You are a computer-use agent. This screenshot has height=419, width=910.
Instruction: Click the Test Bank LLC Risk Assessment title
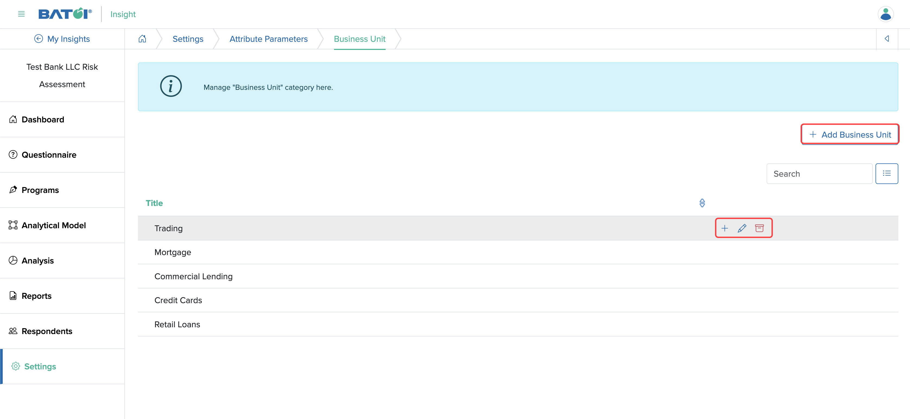coord(62,75)
